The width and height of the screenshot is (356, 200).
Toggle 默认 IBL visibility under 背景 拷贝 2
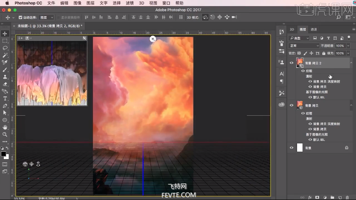tap(310, 97)
